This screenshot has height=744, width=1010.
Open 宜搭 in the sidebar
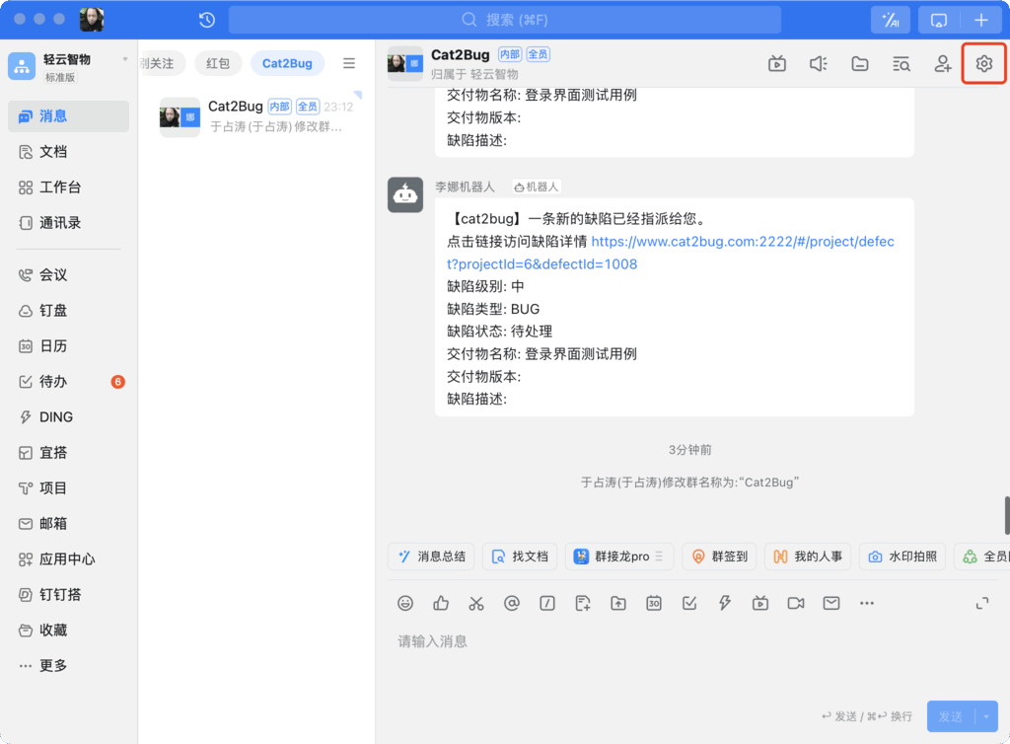68,453
